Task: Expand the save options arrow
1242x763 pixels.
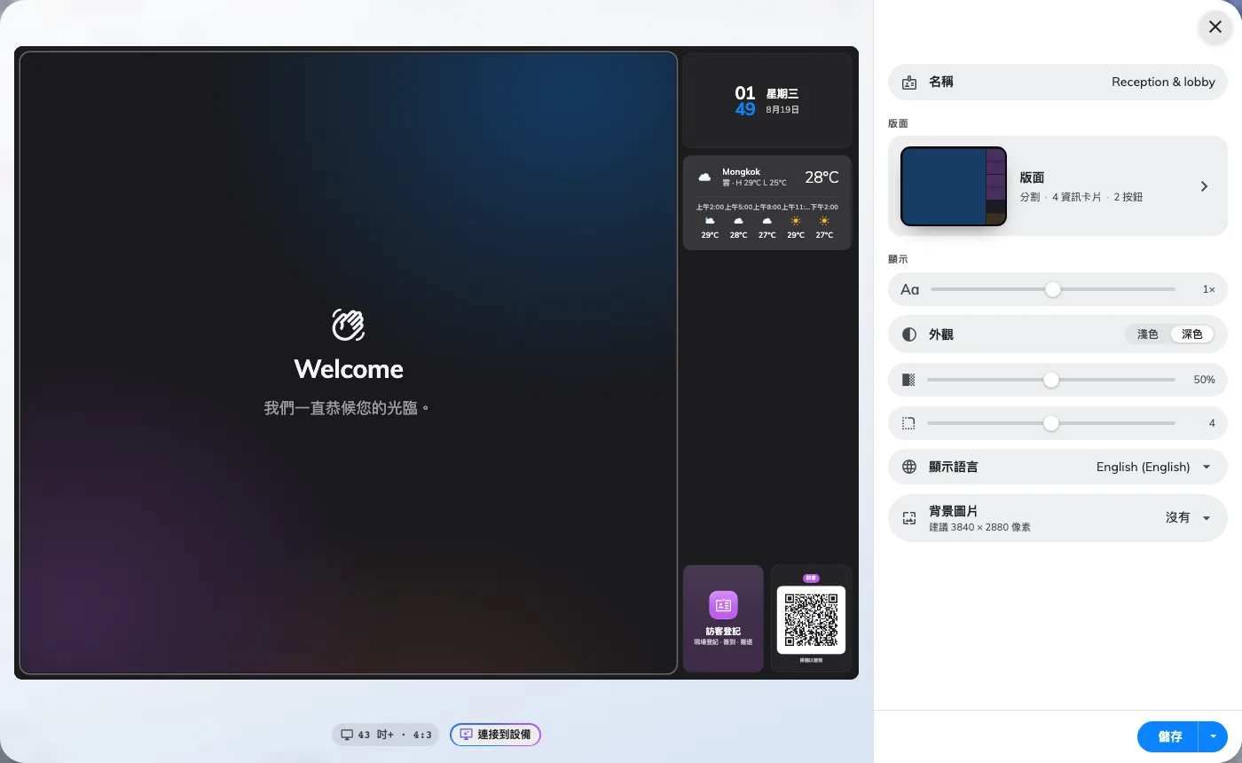Action: (1213, 736)
